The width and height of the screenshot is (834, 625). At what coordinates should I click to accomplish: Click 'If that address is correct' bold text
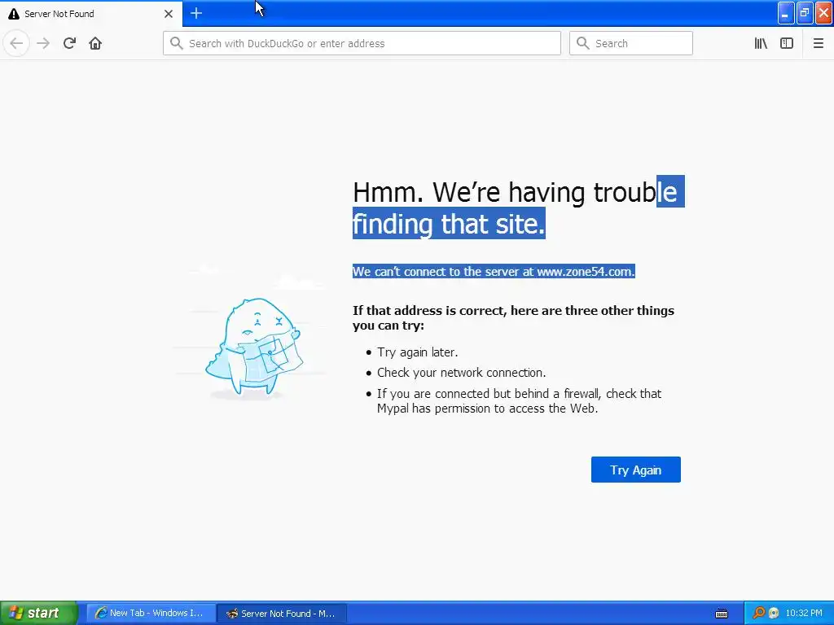513,318
